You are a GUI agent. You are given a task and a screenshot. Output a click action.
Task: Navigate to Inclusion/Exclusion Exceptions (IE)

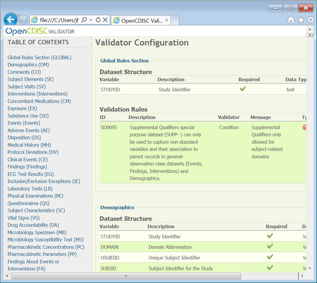pyautogui.click(x=44, y=181)
